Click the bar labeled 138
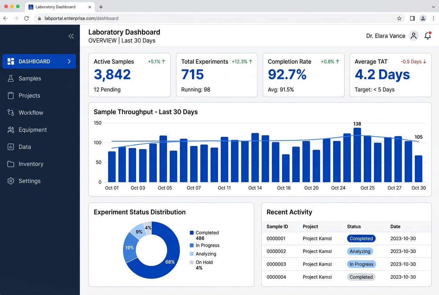 point(357,155)
